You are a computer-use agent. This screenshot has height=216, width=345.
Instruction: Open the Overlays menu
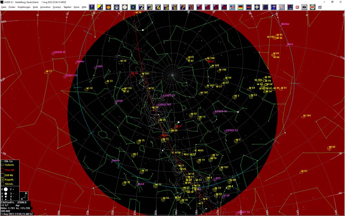point(57,7)
